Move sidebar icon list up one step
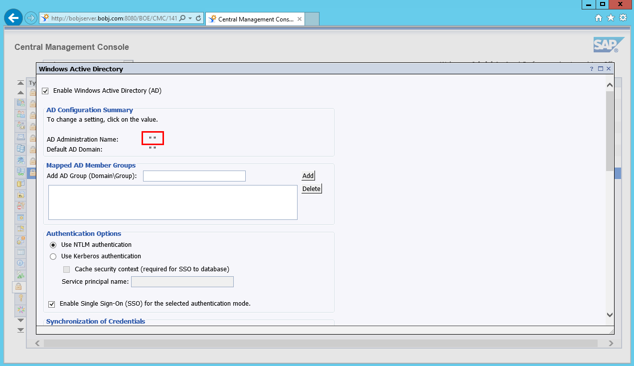The width and height of the screenshot is (634, 366). [x=20, y=93]
